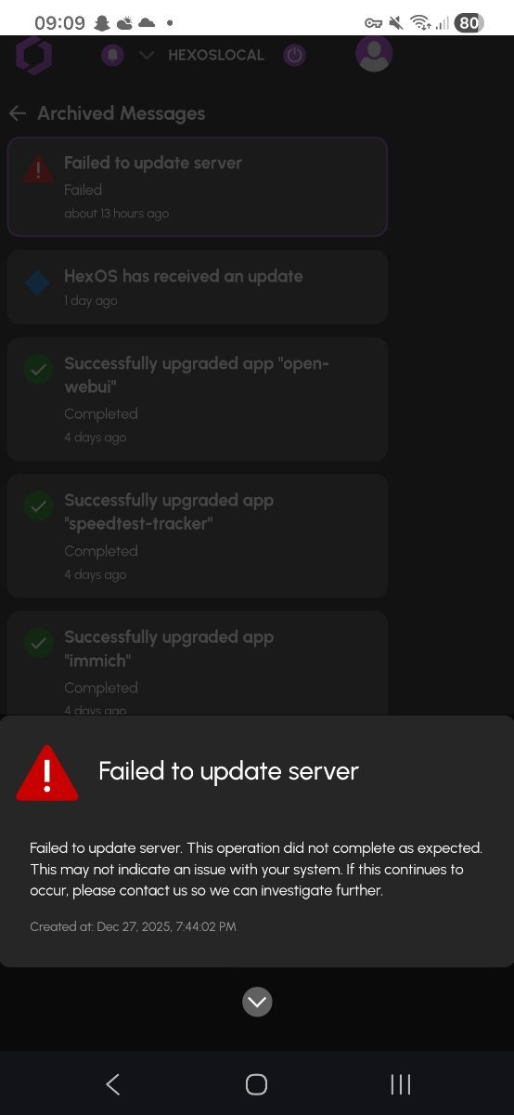The height and width of the screenshot is (1115, 514).
Task: Select the HEXOSLOCAL server name
Action: coord(216,56)
